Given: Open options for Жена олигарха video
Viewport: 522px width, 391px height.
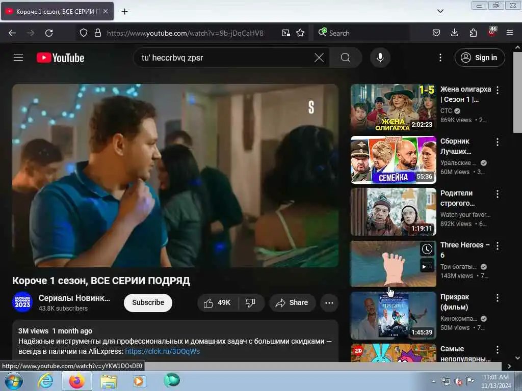Looking at the screenshot, I should point(498,90).
